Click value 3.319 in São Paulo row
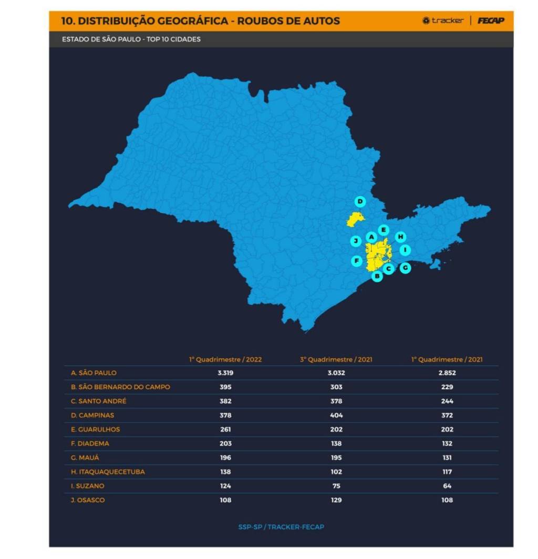Image resolution: width=538 pixels, height=559 pixels. click(225, 373)
